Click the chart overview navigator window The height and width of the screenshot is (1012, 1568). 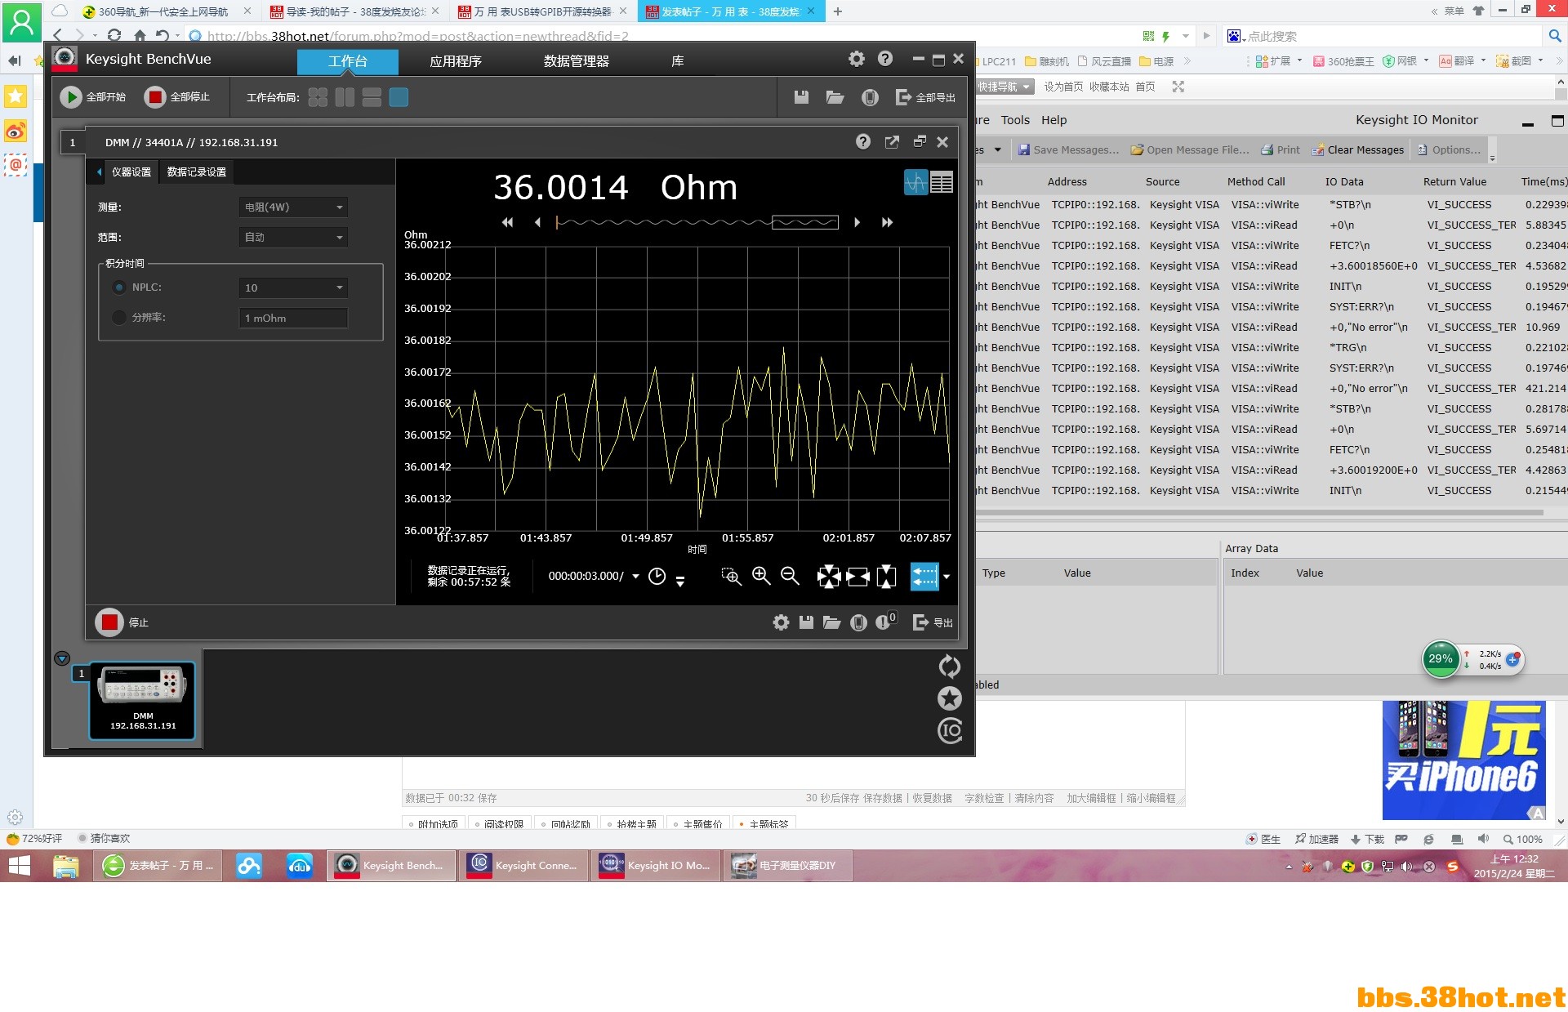(805, 222)
